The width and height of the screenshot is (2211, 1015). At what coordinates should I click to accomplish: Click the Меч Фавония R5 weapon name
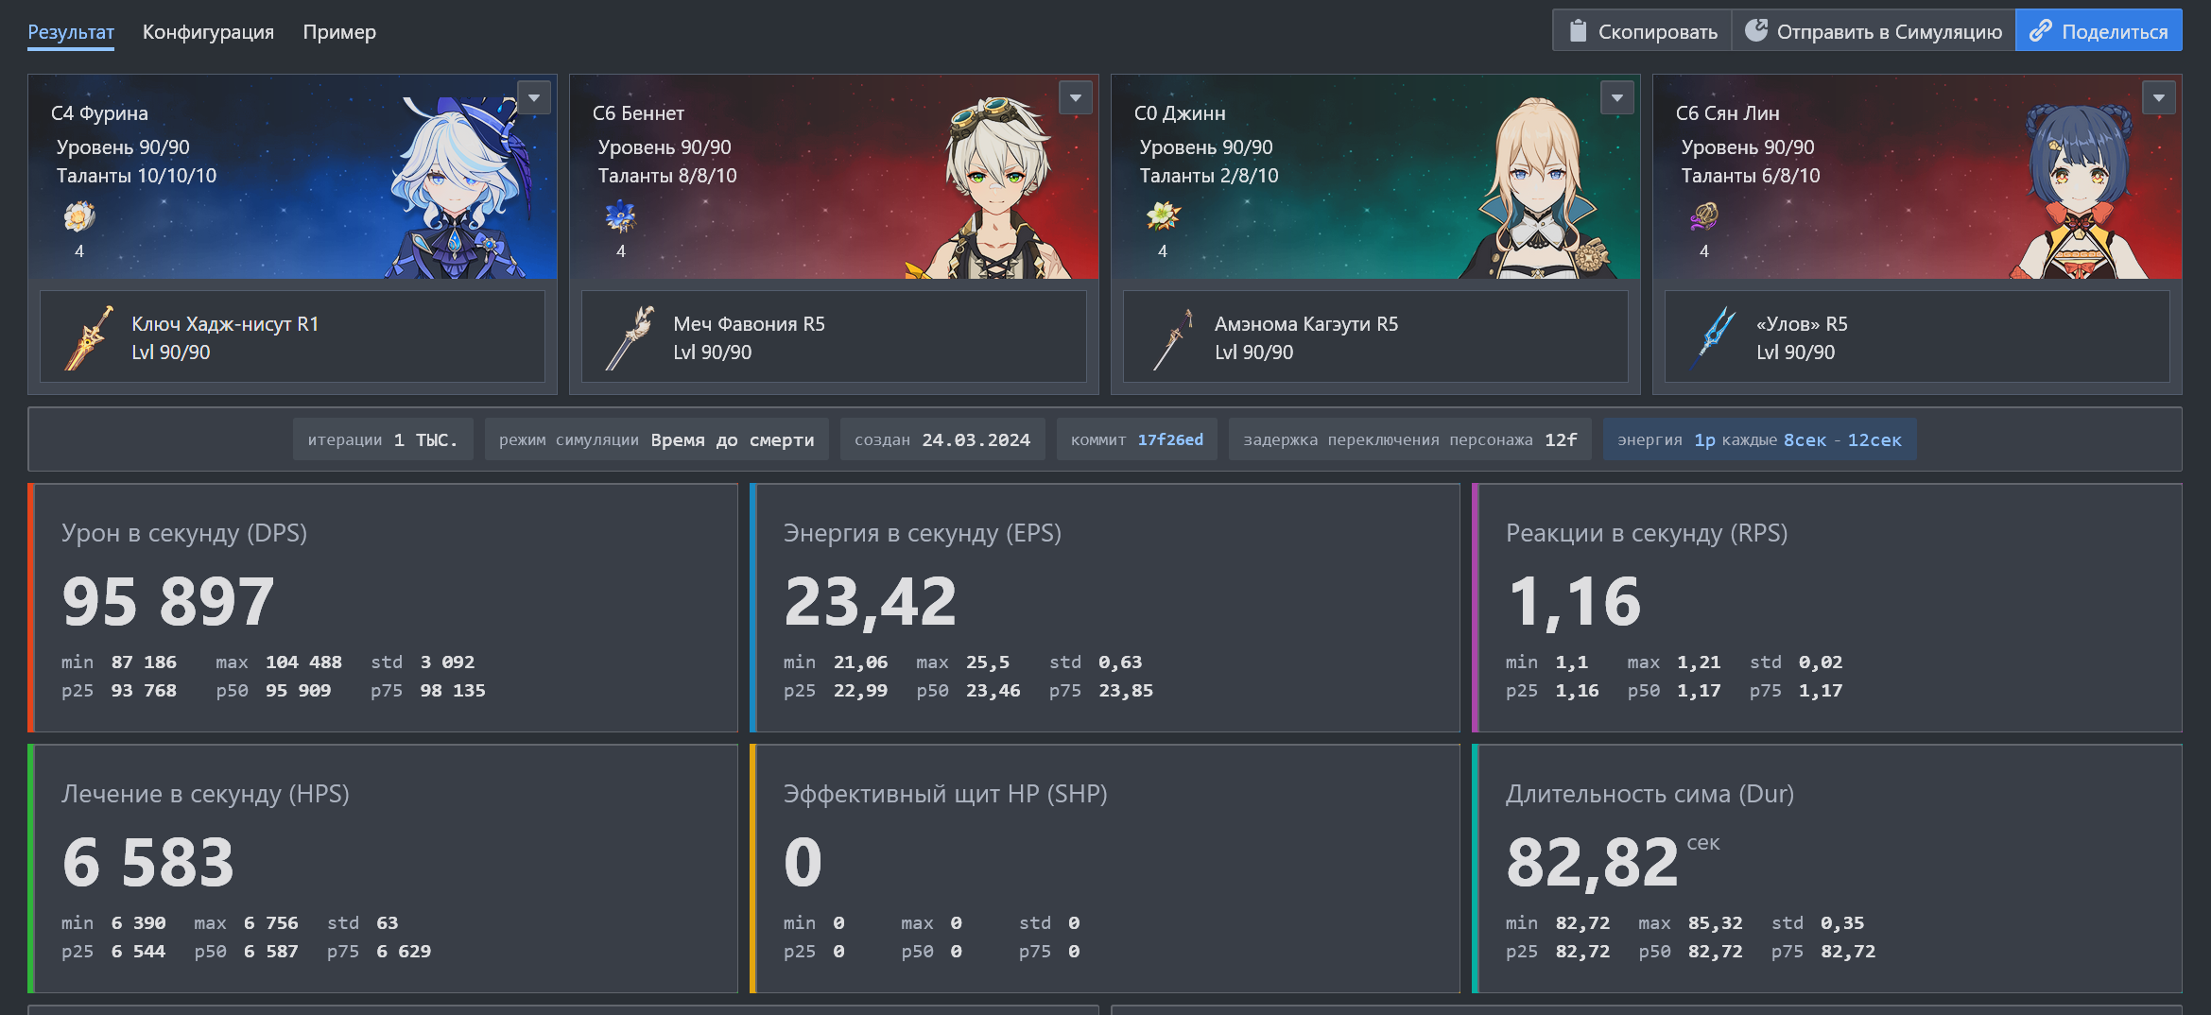pos(749,324)
